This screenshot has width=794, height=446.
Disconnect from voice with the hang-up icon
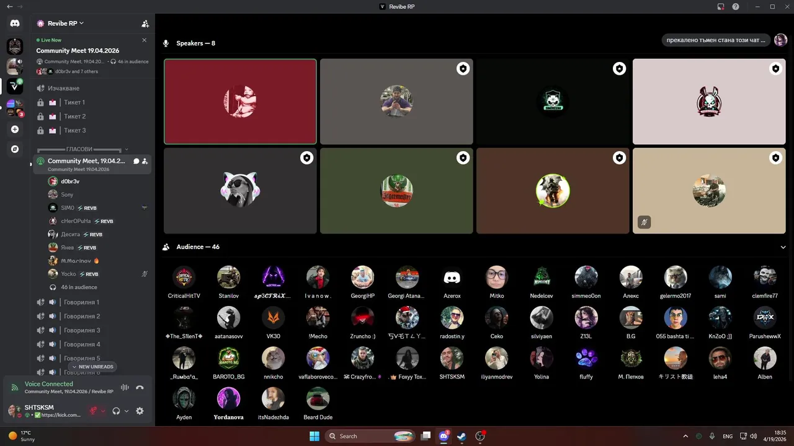tap(140, 388)
